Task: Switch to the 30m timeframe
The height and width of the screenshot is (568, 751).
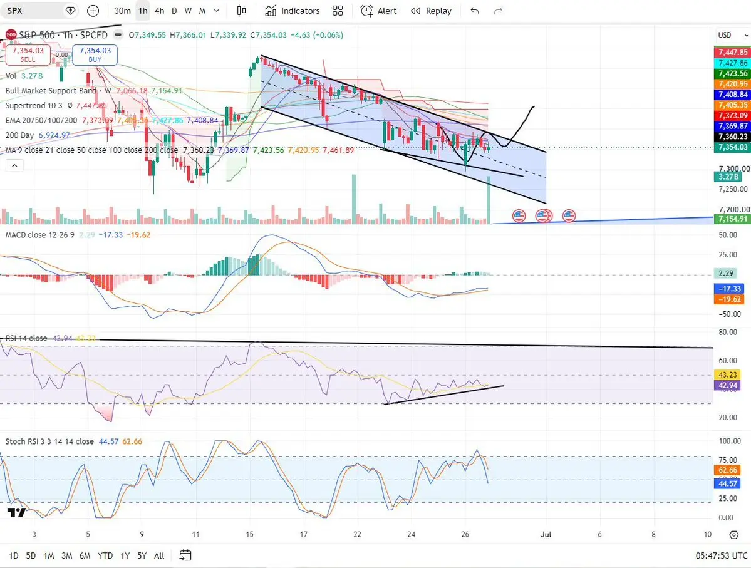Action: point(123,11)
